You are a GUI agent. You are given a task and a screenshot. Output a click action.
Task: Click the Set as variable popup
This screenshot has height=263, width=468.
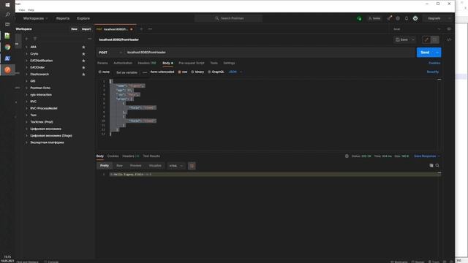click(x=127, y=72)
